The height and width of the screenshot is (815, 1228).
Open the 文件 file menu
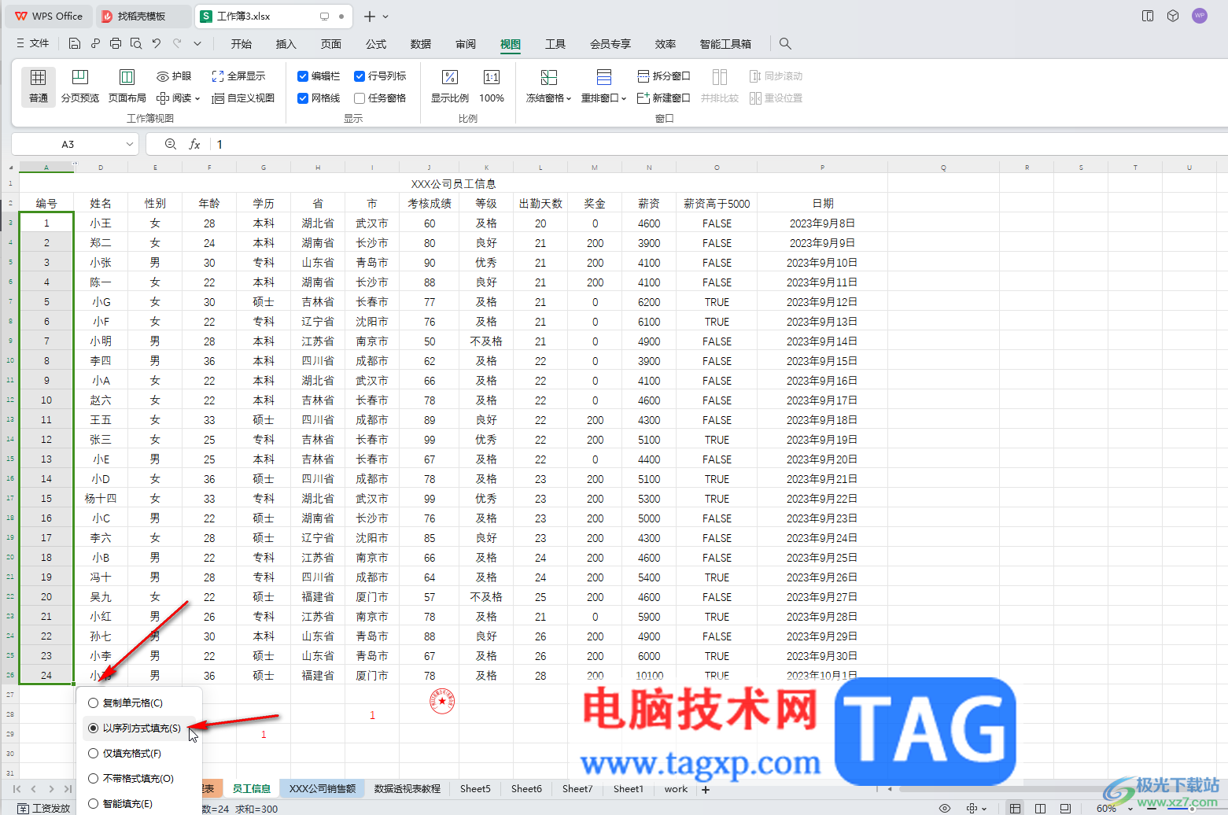pos(32,43)
